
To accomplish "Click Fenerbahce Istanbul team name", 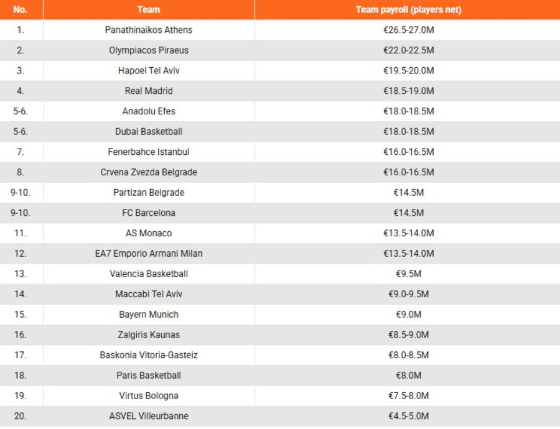I will tap(149, 152).
